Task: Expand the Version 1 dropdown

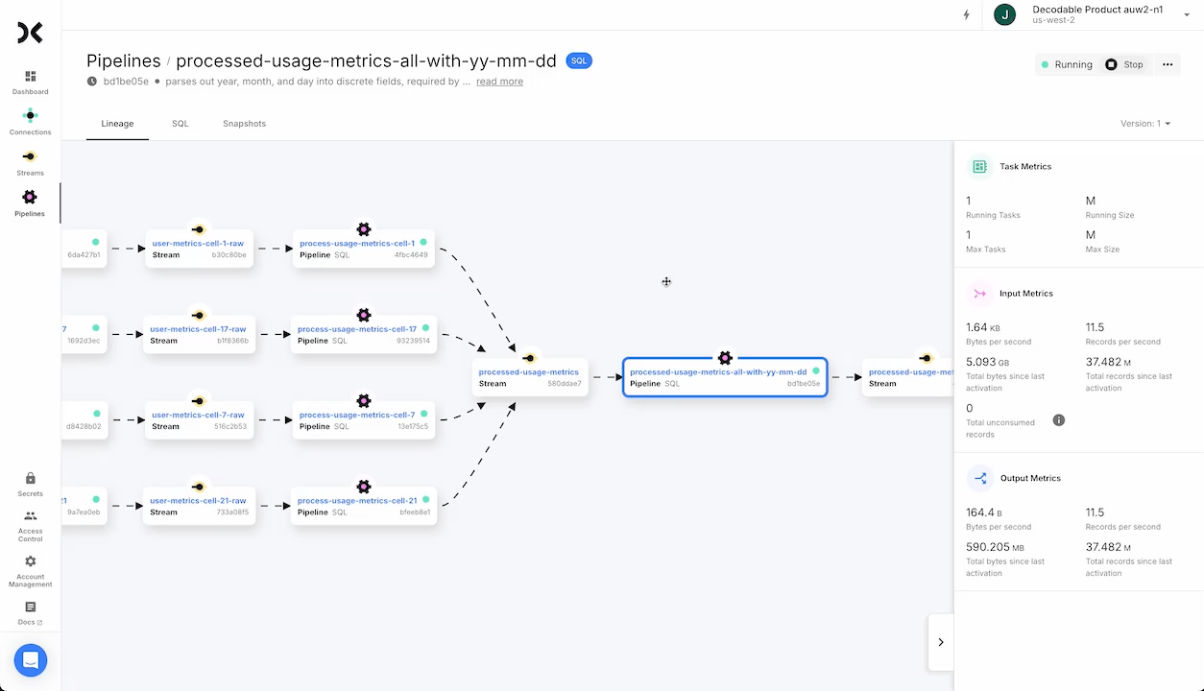Action: [1145, 124]
